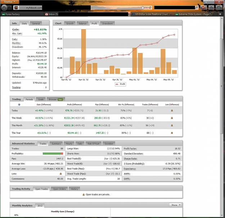The width and height of the screenshot is (225, 218).
Task: Open the Z-Score (Probability) definition link
Action: (134, 164)
